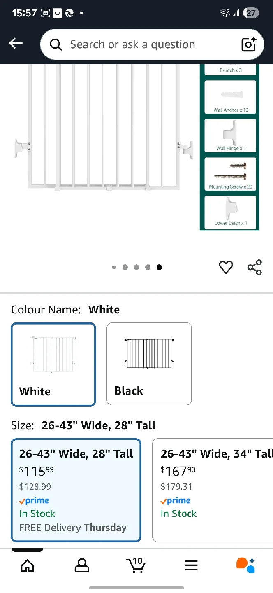The height and width of the screenshot is (593, 273).
Task: Select the White colour swatch
Action: pos(53,364)
